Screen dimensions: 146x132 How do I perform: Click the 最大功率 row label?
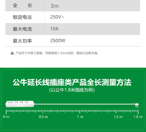[22, 41]
